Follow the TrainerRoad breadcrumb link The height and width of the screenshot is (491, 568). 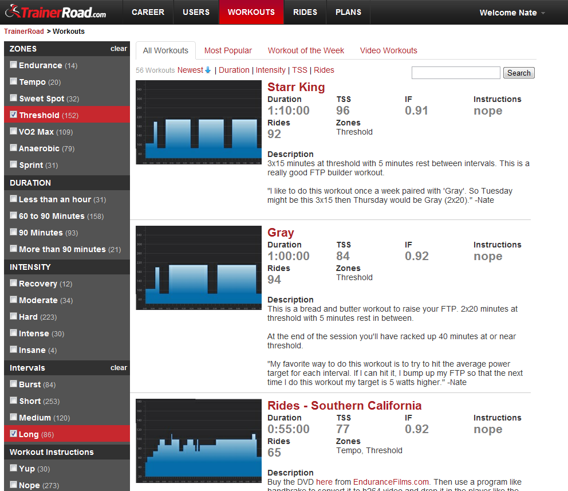tap(24, 31)
